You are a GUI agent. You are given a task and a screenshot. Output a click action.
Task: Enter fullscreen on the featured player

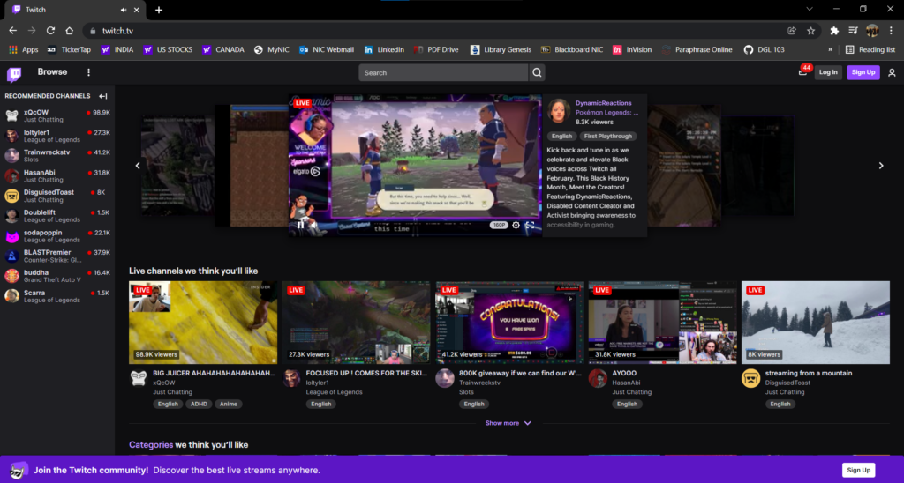point(530,225)
